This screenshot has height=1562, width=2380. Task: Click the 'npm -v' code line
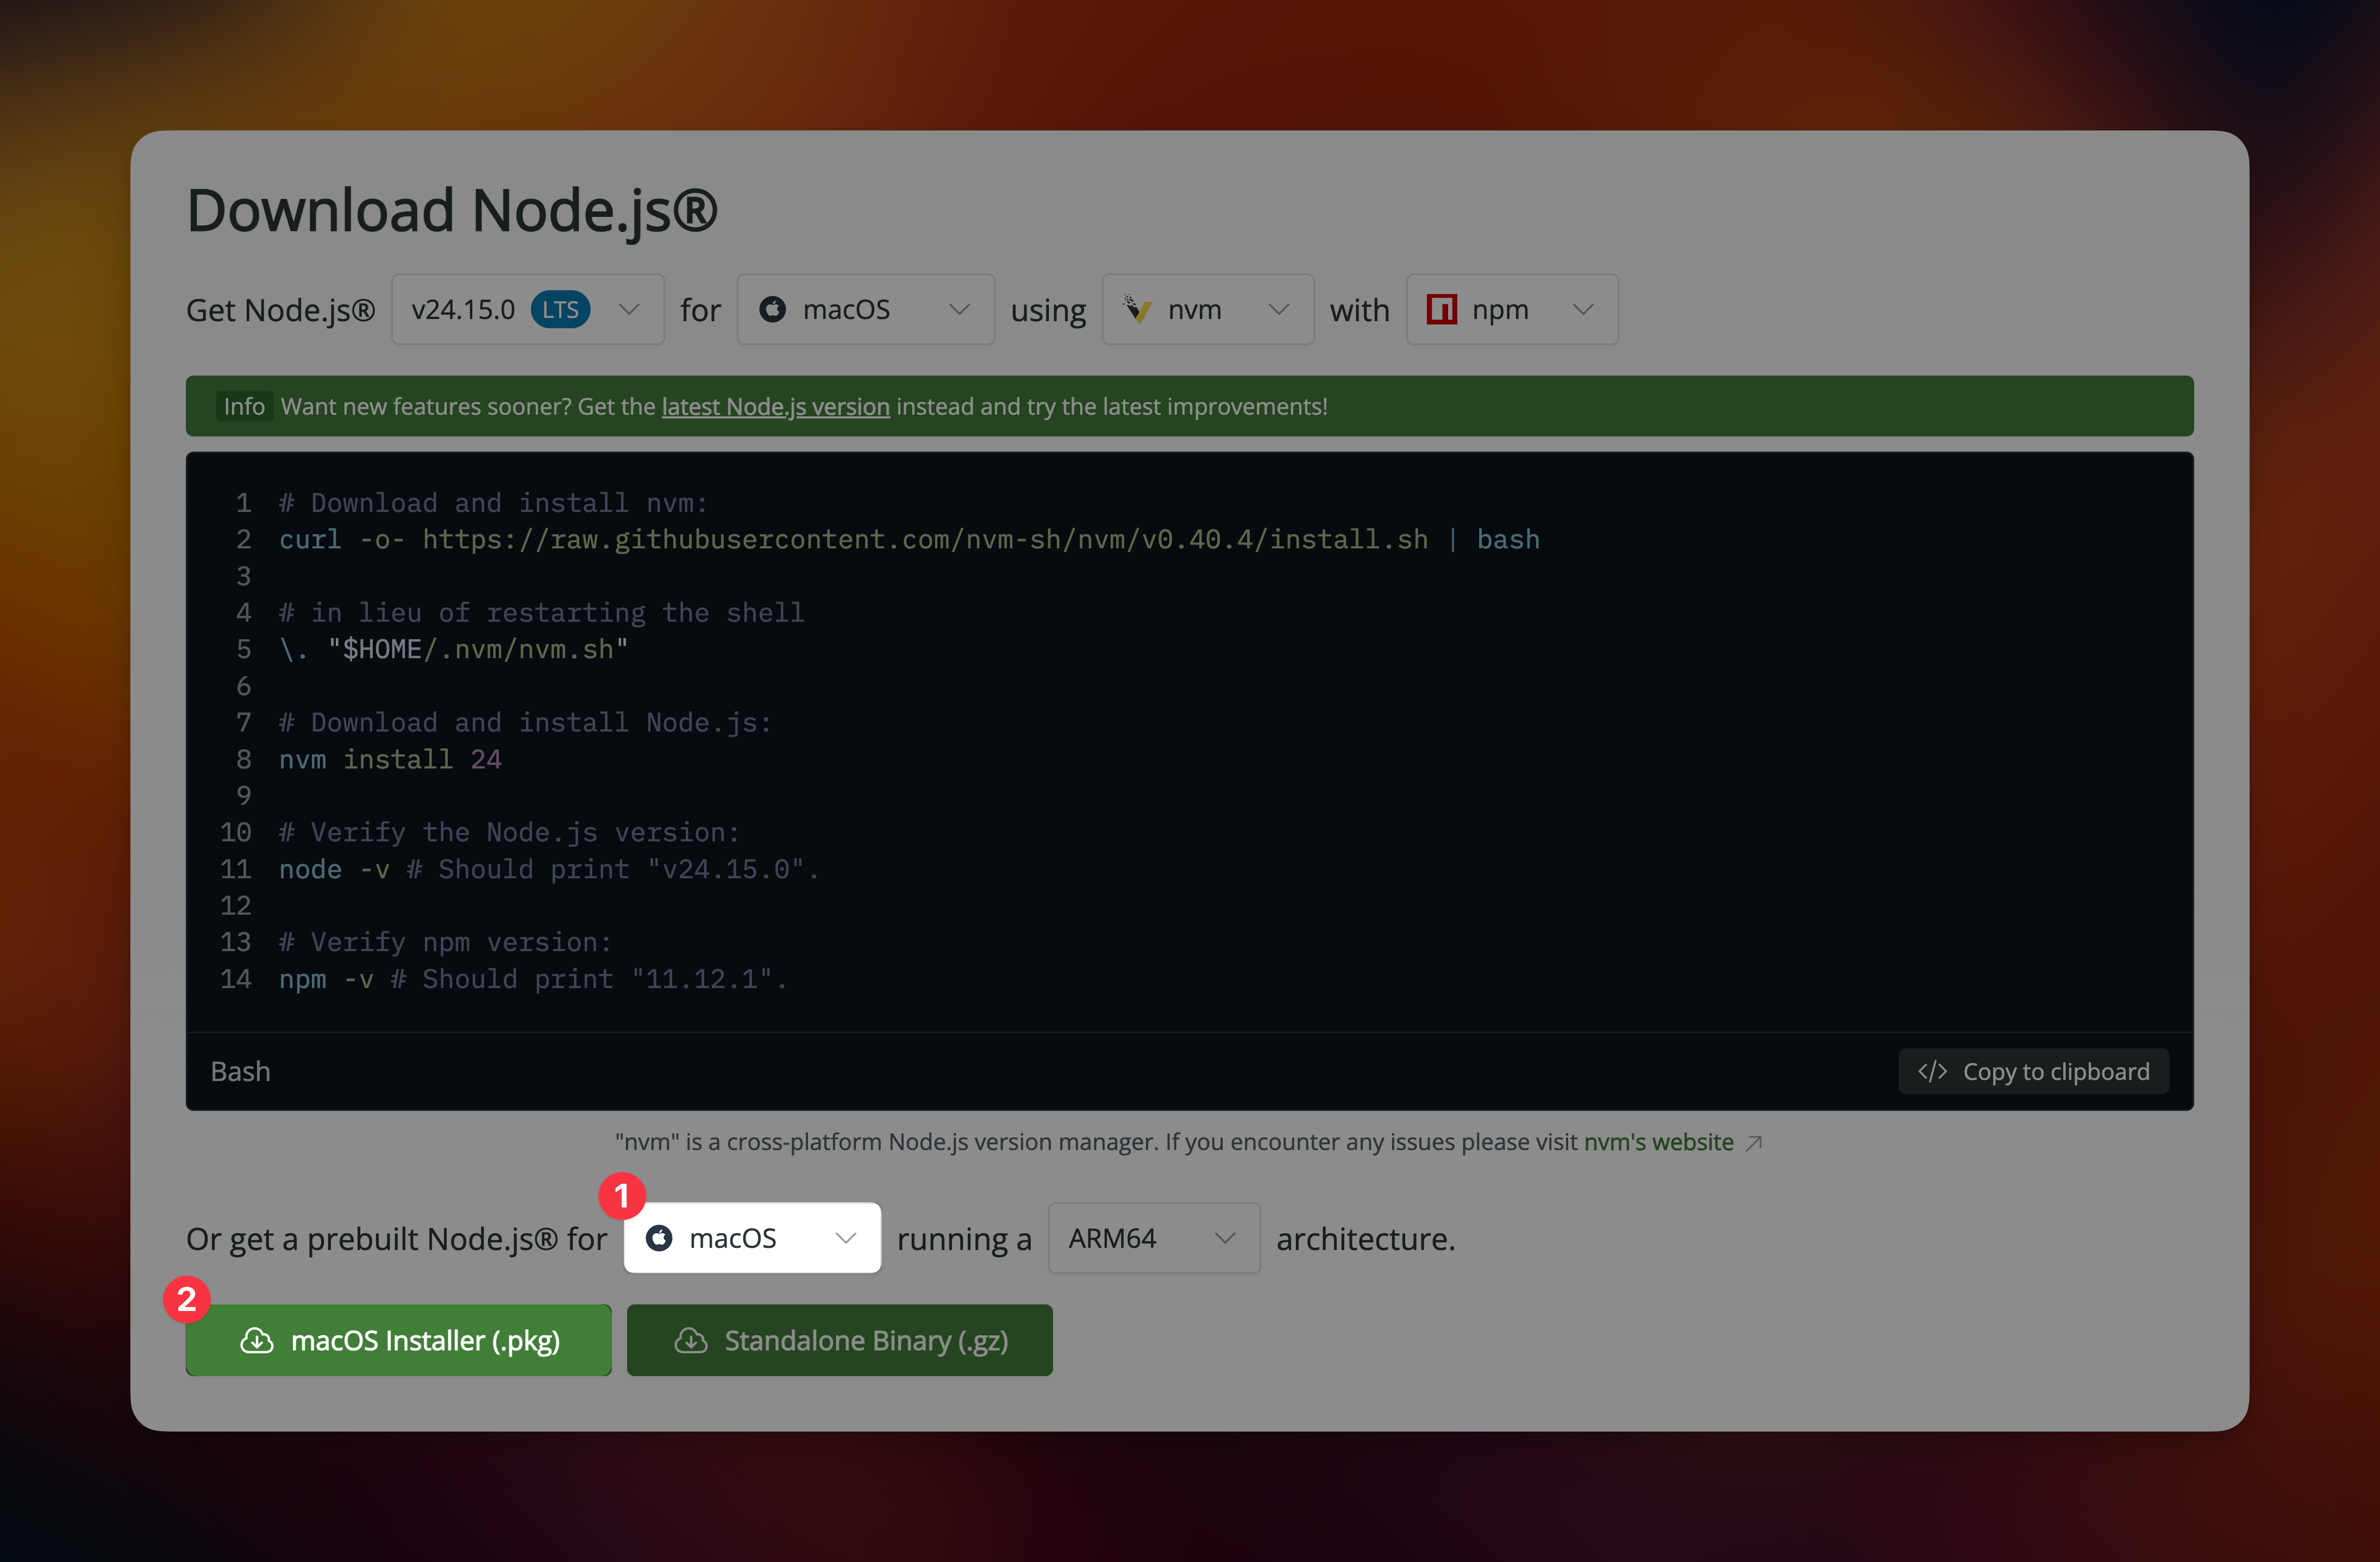532,979
